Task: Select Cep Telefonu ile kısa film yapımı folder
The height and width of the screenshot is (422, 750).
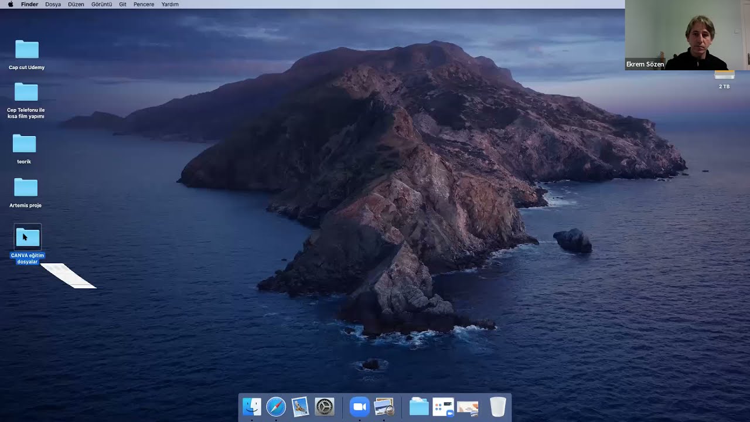Action: pyautogui.click(x=26, y=101)
